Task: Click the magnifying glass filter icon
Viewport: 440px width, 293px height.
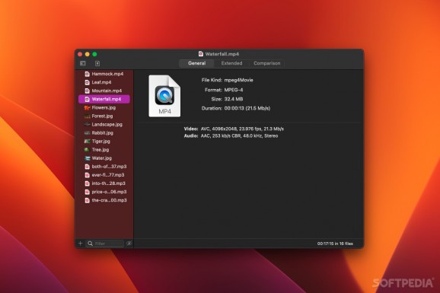Action: [x=90, y=244]
